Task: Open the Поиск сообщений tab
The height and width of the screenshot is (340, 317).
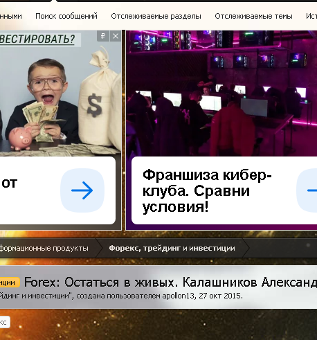Action: 66,16
